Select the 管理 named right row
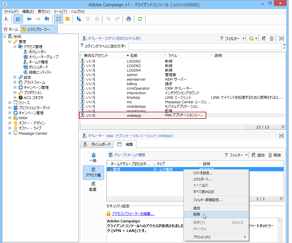Image resolution: width=292 pixels, height=243 pixels. coord(195,169)
